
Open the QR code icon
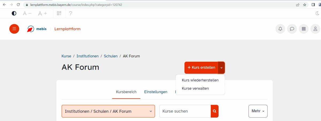click(59, 13)
